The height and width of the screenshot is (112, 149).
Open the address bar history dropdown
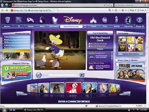pos(105,5)
